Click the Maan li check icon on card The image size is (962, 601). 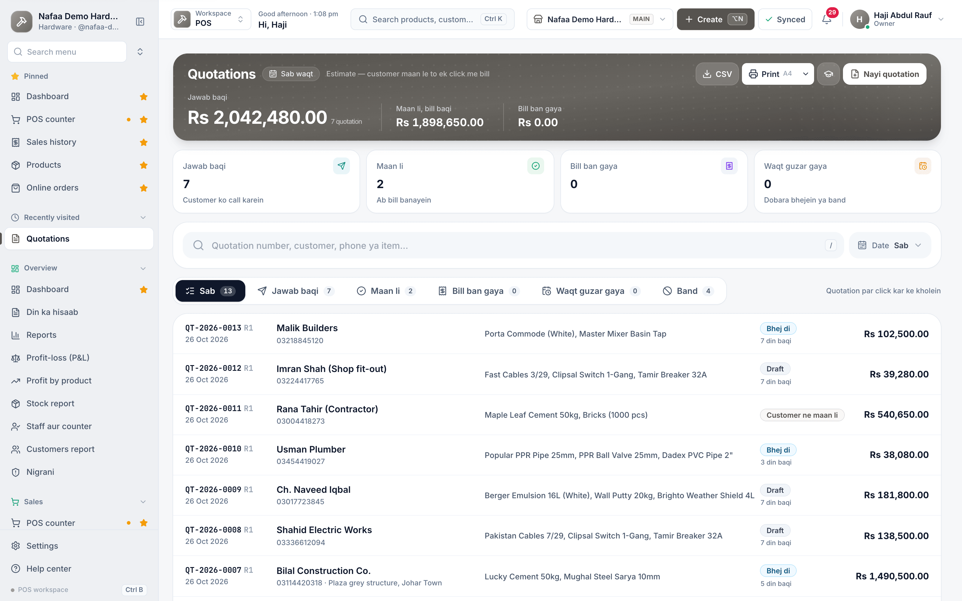[x=535, y=166]
